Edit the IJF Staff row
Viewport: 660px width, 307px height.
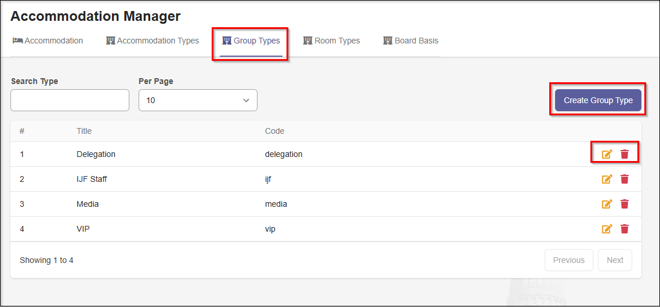point(607,179)
